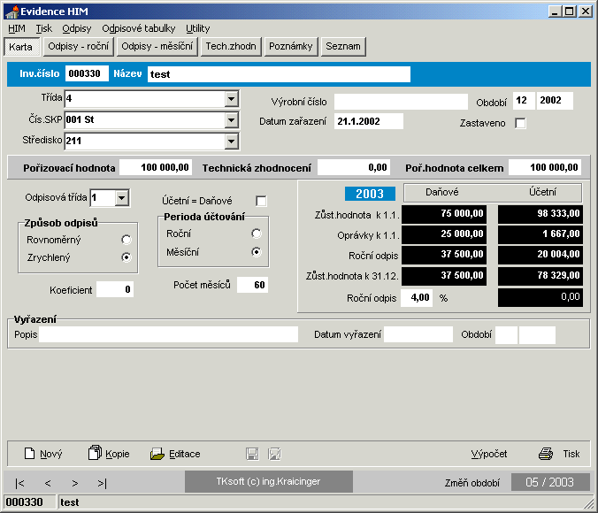Go to next record with > button
Viewport: 598px width, 513px height.
(x=74, y=483)
